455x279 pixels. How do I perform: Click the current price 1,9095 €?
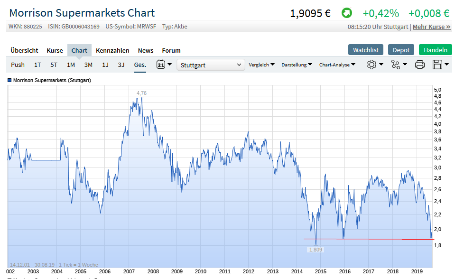pos(310,13)
